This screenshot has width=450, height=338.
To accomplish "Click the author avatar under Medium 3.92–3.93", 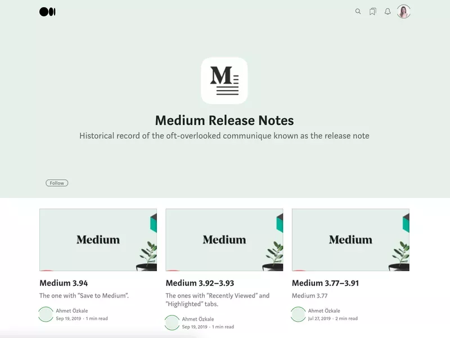I will tap(171, 322).
